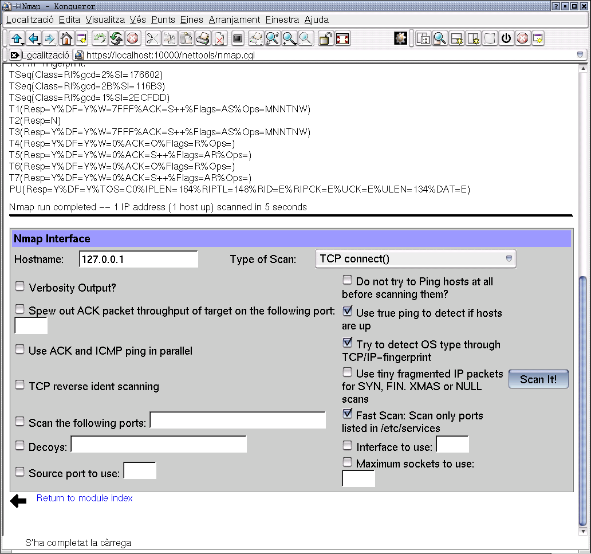
Task: Click the new window icon after Home
Action: pos(82,38)
